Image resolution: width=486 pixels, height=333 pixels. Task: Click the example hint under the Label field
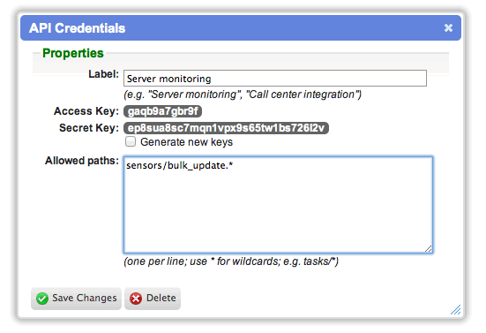243,95
